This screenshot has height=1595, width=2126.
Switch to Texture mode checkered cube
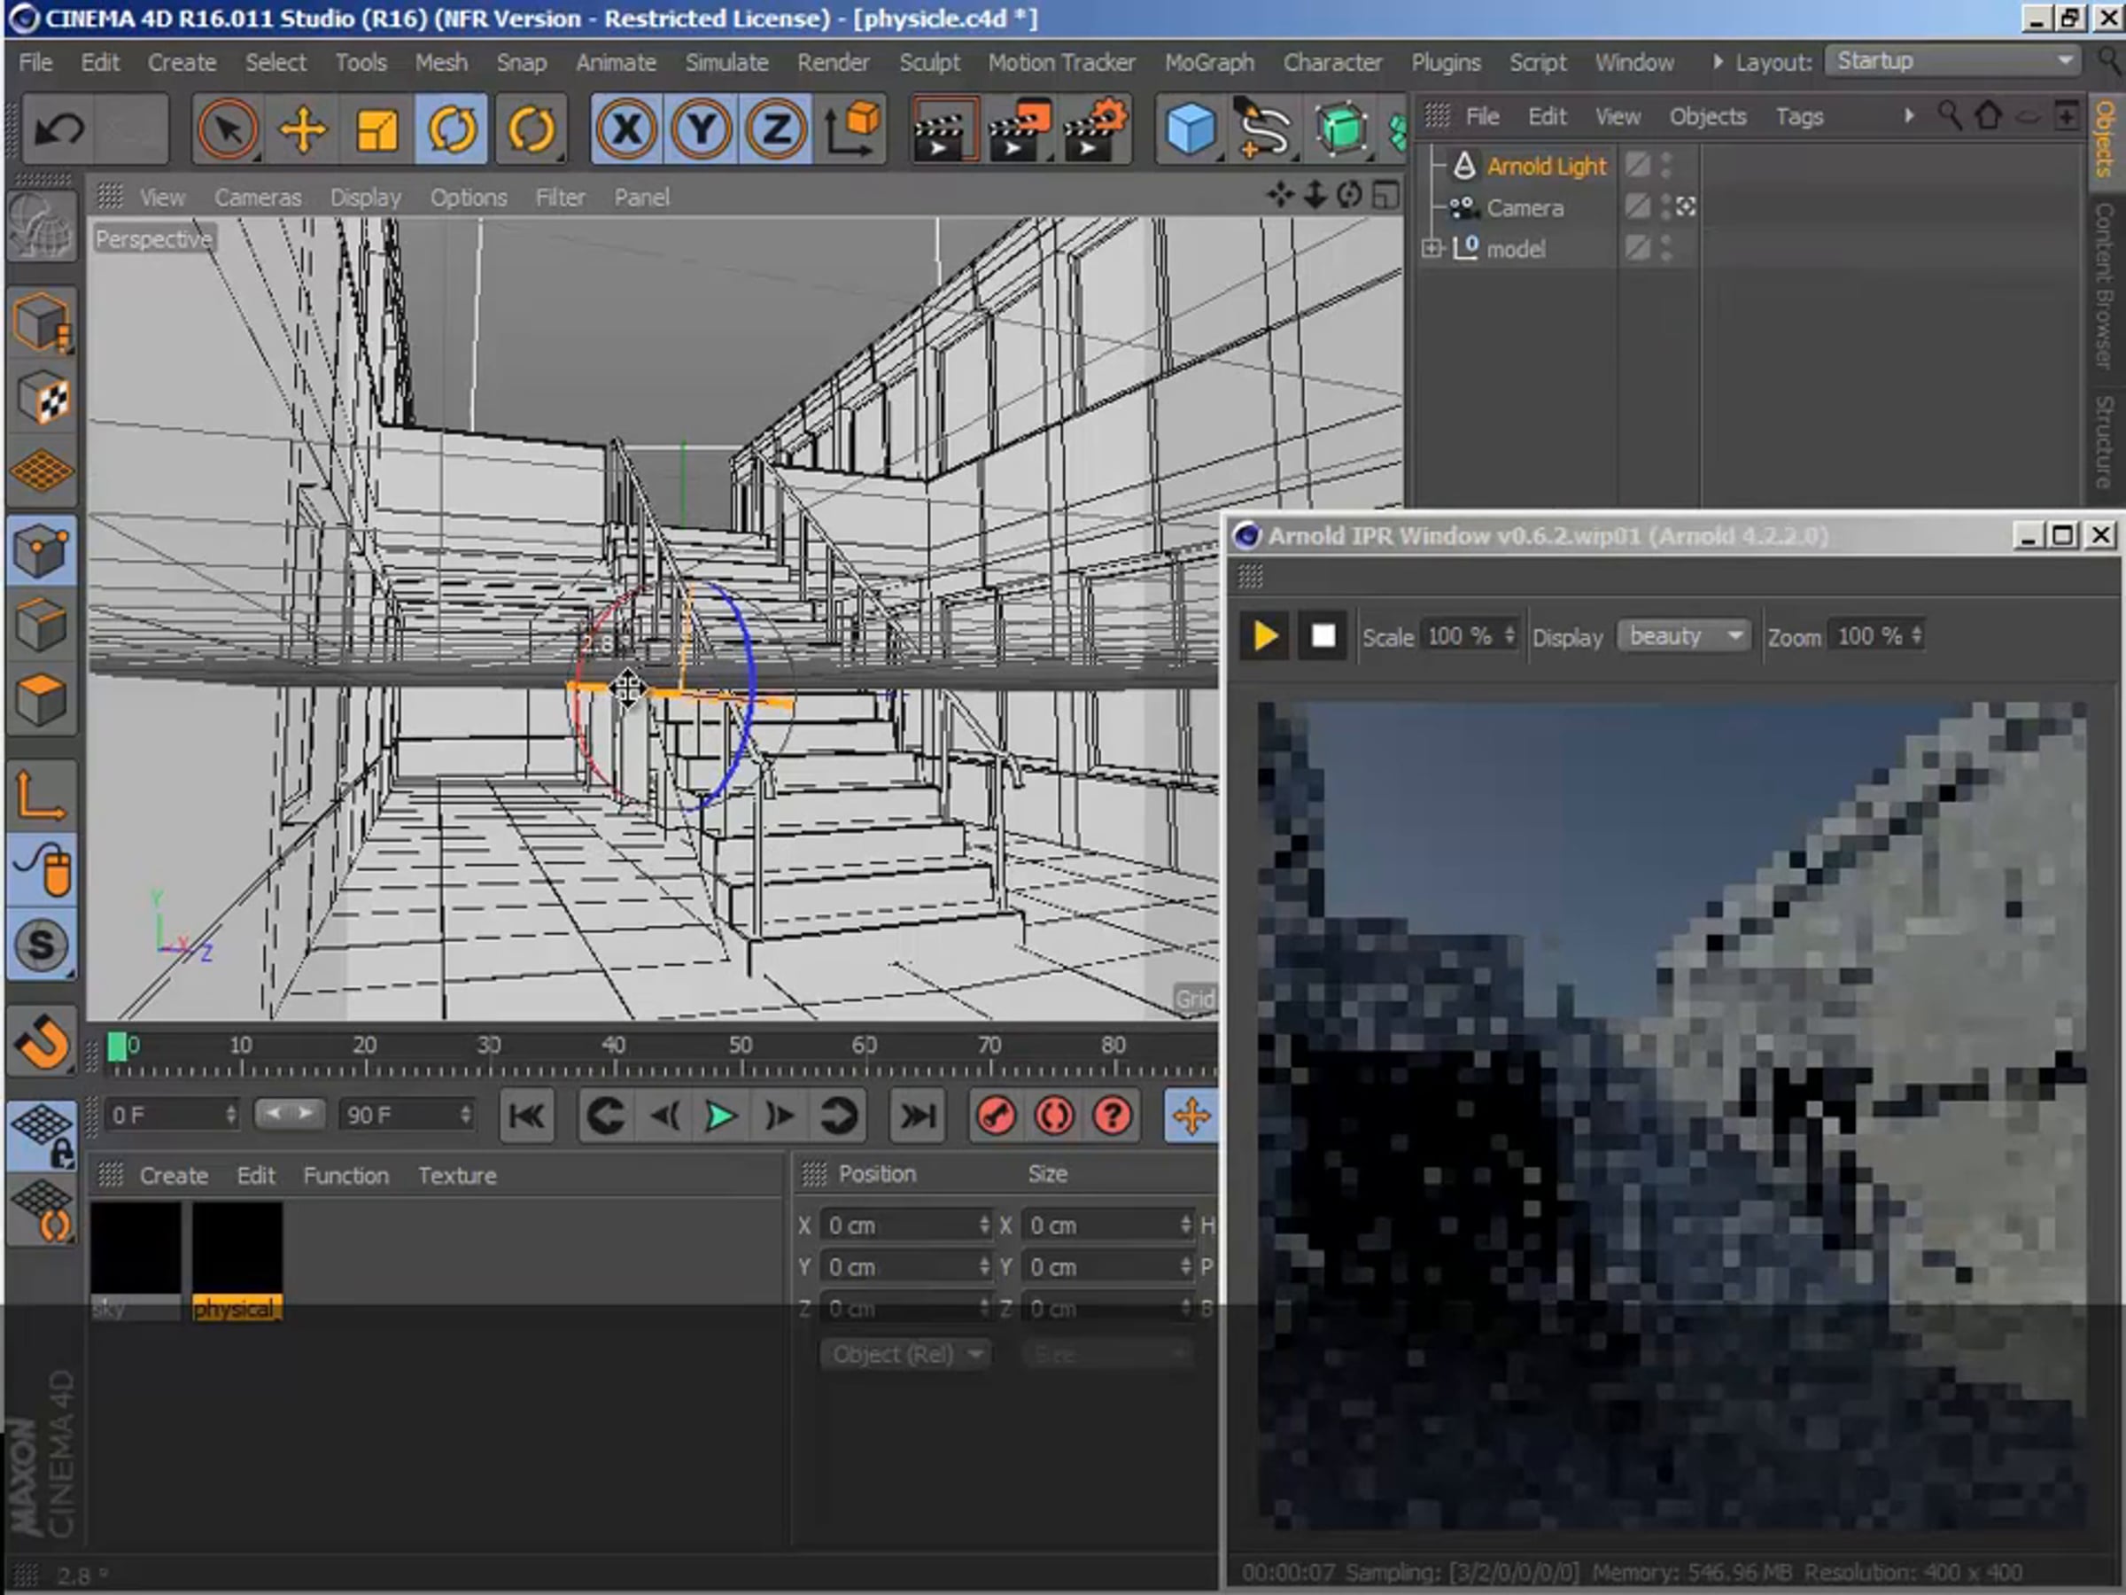pos(42,397)
